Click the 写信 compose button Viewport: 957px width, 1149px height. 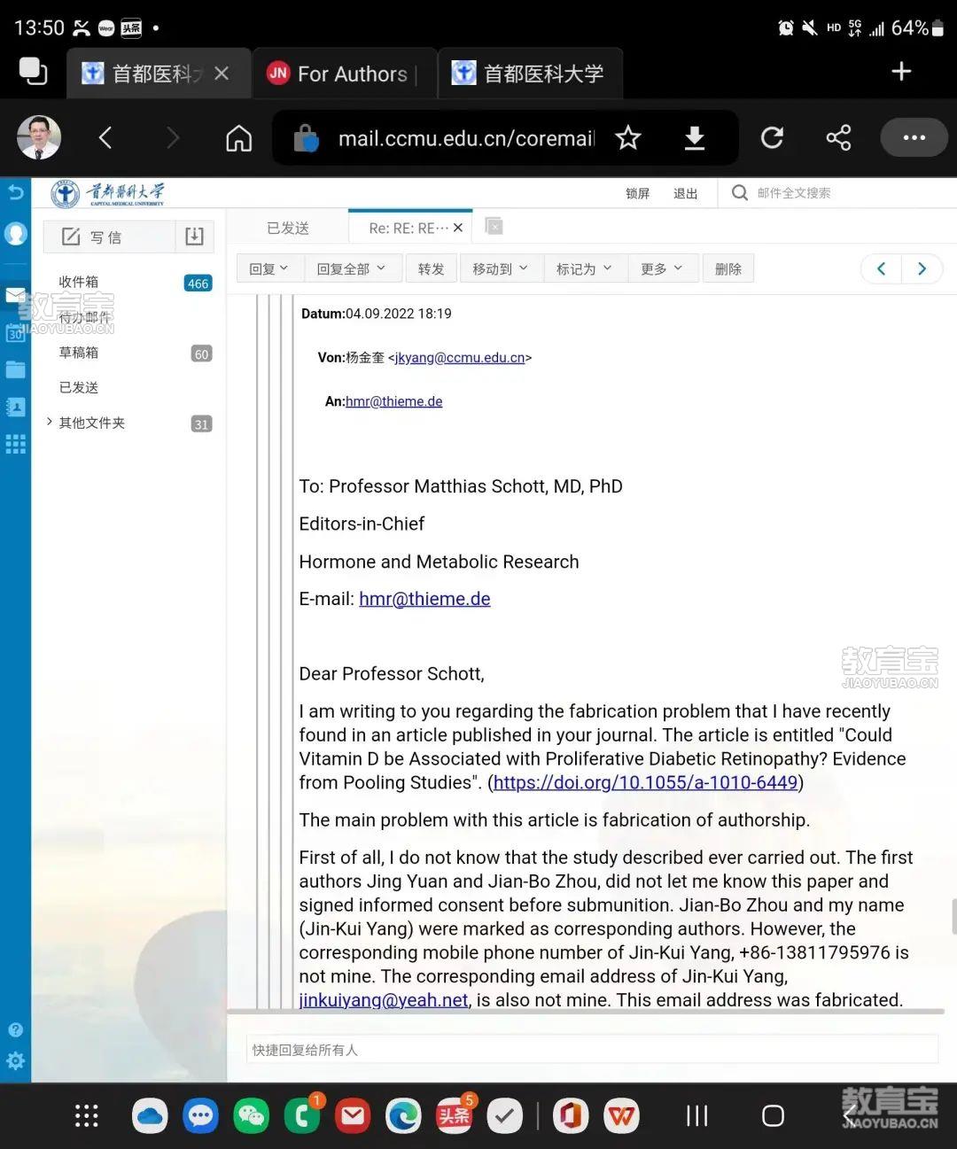pyautogui.click(x=109, y=237)
